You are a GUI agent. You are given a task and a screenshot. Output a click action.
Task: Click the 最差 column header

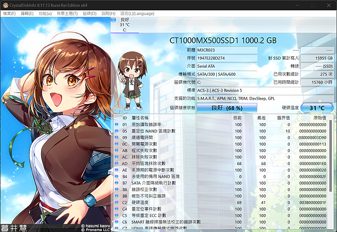(x=262, y=118)
